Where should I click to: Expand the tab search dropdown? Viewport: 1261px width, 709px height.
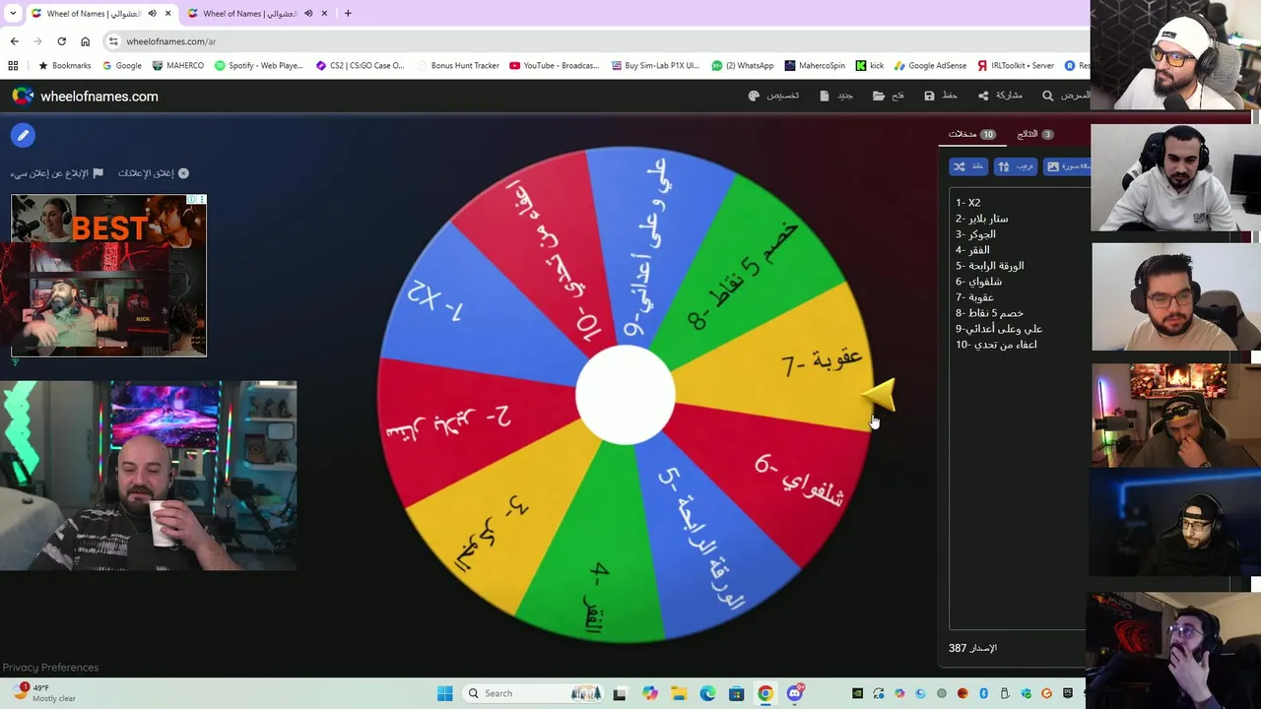coord(13,13)
